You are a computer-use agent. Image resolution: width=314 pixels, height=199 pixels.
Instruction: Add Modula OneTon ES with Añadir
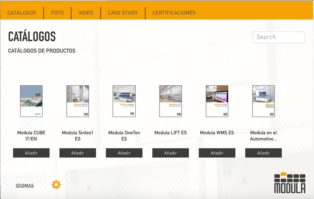pos(124,153)
